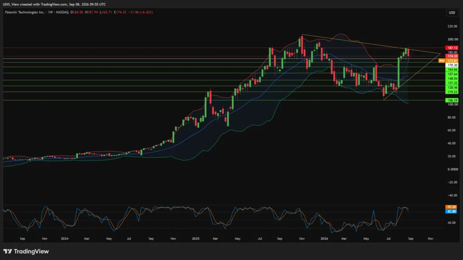The height and width of the screenshot is (260, 463).
Task: Select the open value O184.50
Action: (x=77, y=12)
